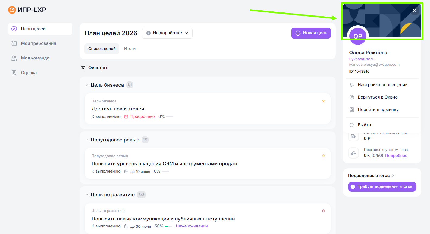The image size is (430, 234).
Task: Open Моя команда section
Action: pyautogui.click(x=35, y=58)
